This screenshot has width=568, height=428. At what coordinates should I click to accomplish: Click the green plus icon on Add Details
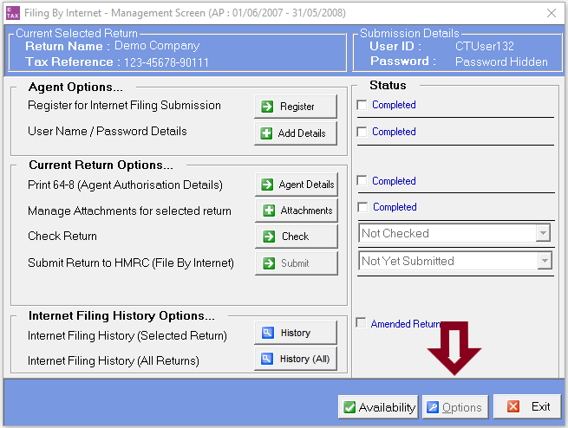[266, 133]
